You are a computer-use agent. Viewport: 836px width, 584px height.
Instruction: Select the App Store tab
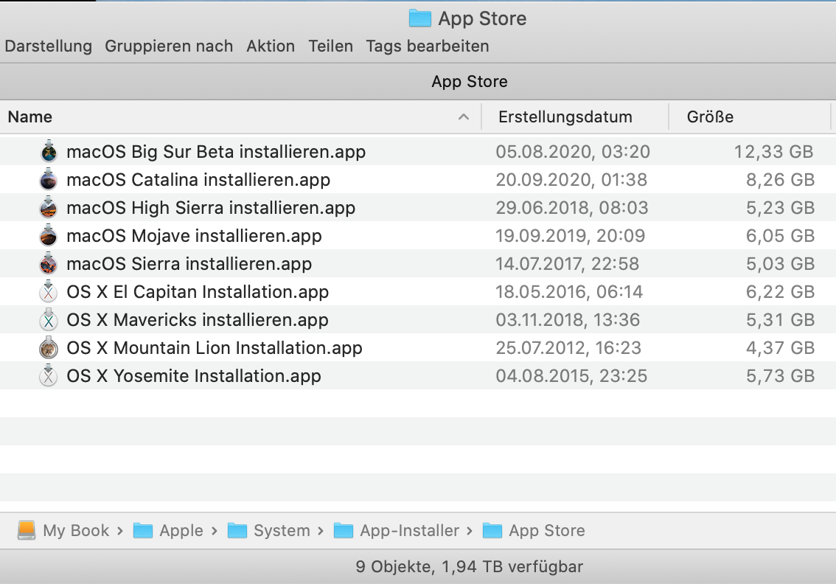coord(470,81)
